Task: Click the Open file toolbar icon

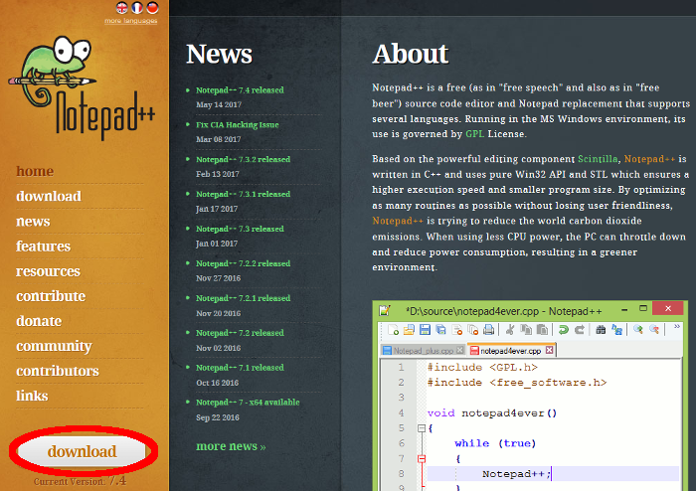Action: point(409,330)
